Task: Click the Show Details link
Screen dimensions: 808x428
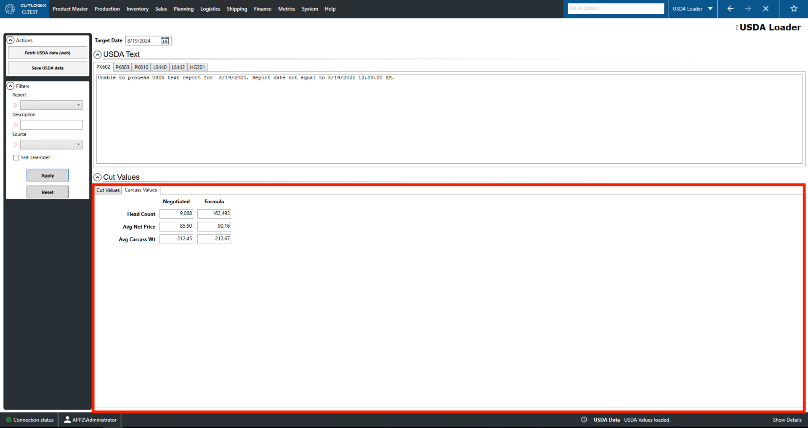Action: [x=787, y=420]
